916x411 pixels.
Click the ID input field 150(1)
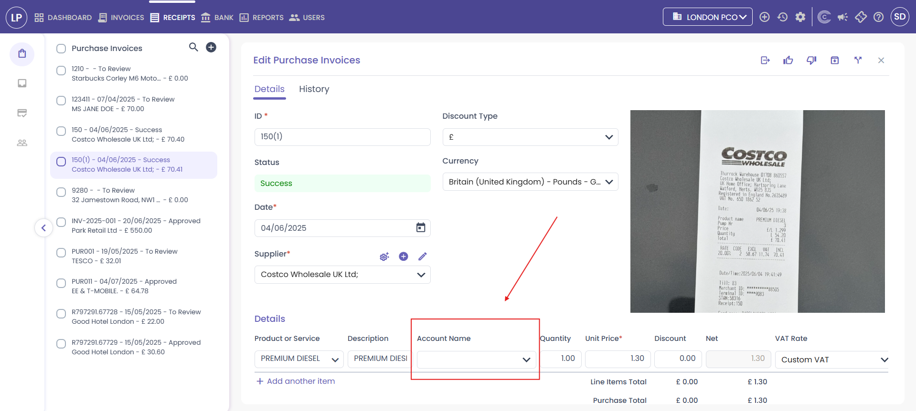click(342, 137)
